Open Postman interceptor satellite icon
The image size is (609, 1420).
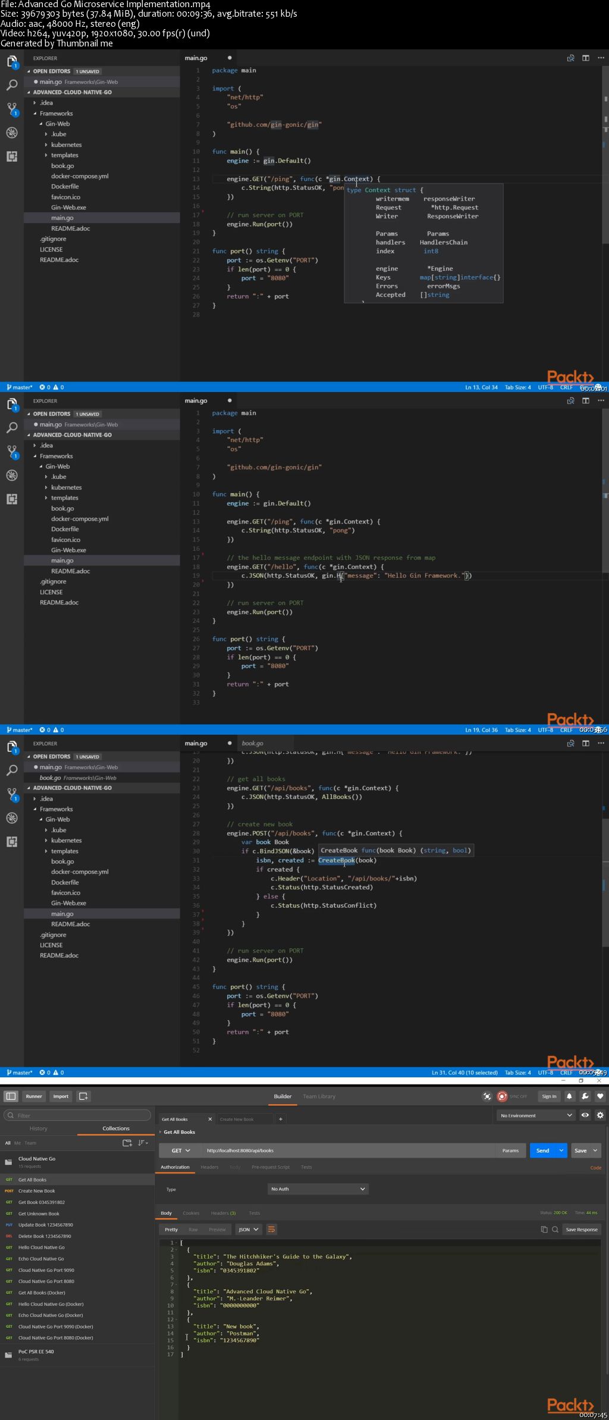pos(487,1096)
